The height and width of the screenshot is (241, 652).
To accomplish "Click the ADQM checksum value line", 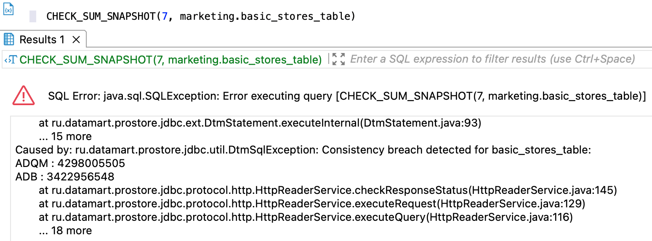I will [70, 163].
